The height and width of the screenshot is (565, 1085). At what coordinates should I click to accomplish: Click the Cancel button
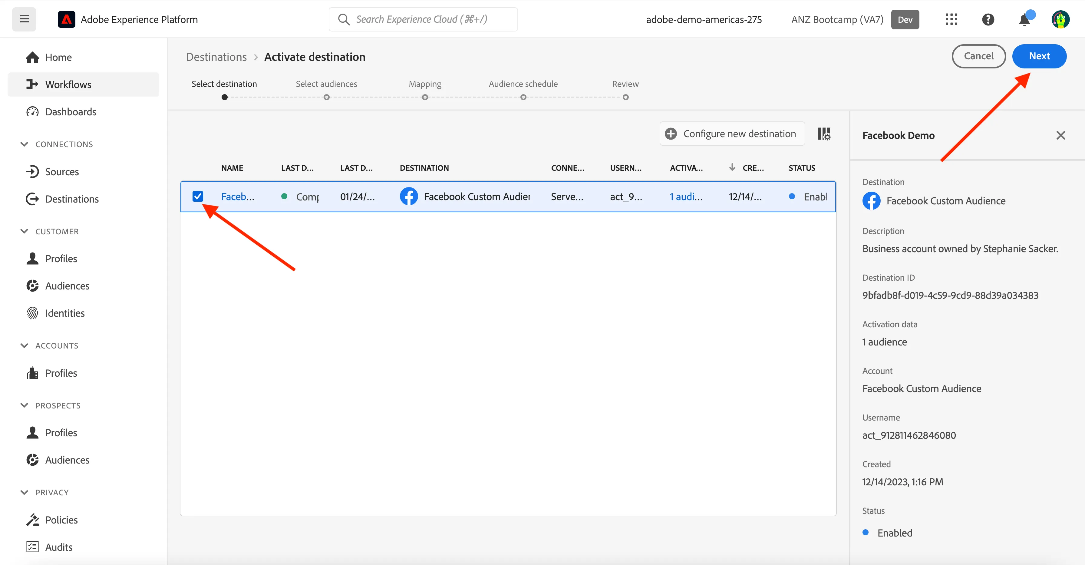point(978,56)
